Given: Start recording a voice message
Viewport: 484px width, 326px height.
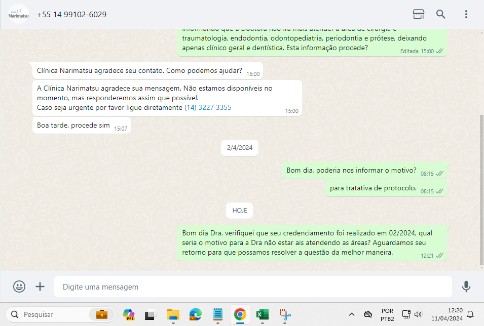Looking at the screenshot, I should [466, 287].
